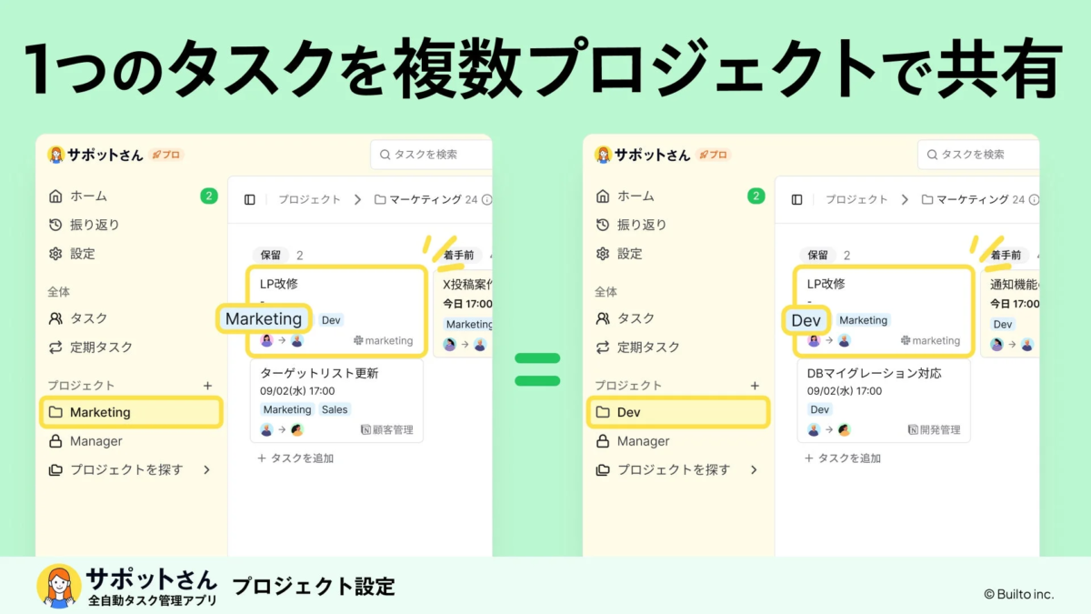Open the ホーム (Home) icon in sidebar

[55, 196]
